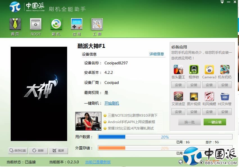Image resolution: width=239 pixels, height=167 pixels.
Task: Click the HI文件管 file manager icon
Action: point(225,96)
